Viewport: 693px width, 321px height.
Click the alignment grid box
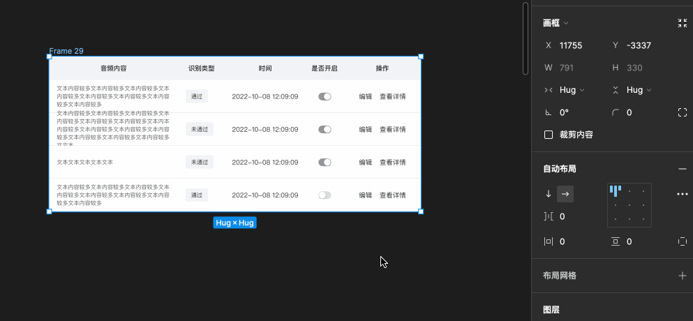pos(629,205)
